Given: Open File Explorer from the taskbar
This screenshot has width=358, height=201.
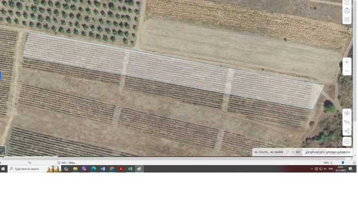Looking at the screenshot, I should coord(75,169).
